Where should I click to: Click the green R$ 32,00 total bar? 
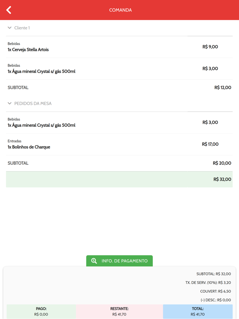point(119,179)
